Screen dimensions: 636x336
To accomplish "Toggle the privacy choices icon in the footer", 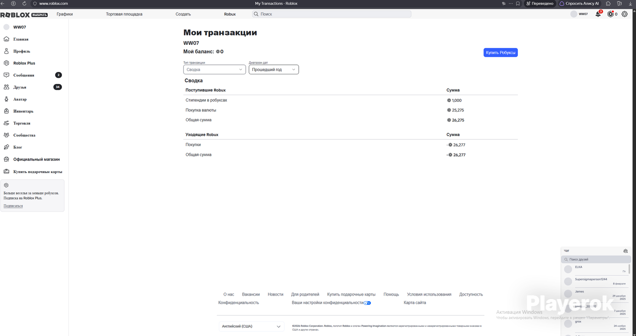I will point(367,303).
